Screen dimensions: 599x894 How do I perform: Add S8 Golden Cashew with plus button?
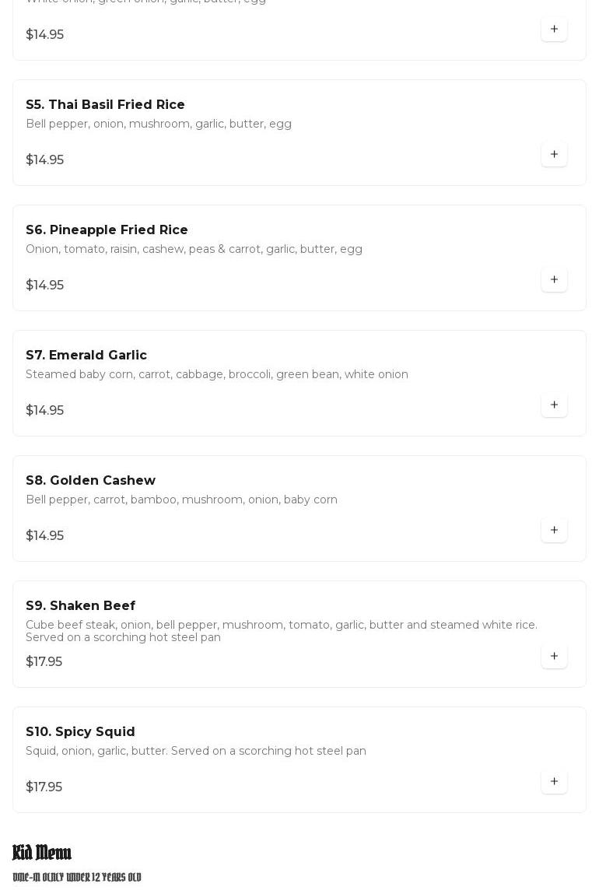pyautogui.click(x=554, y=530)
